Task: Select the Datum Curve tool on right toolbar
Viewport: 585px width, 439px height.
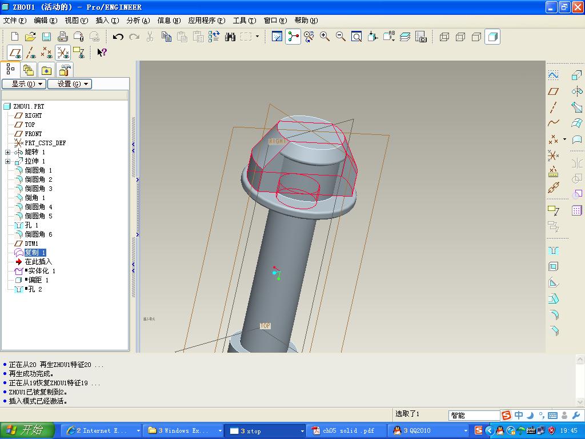Action: 553,123
